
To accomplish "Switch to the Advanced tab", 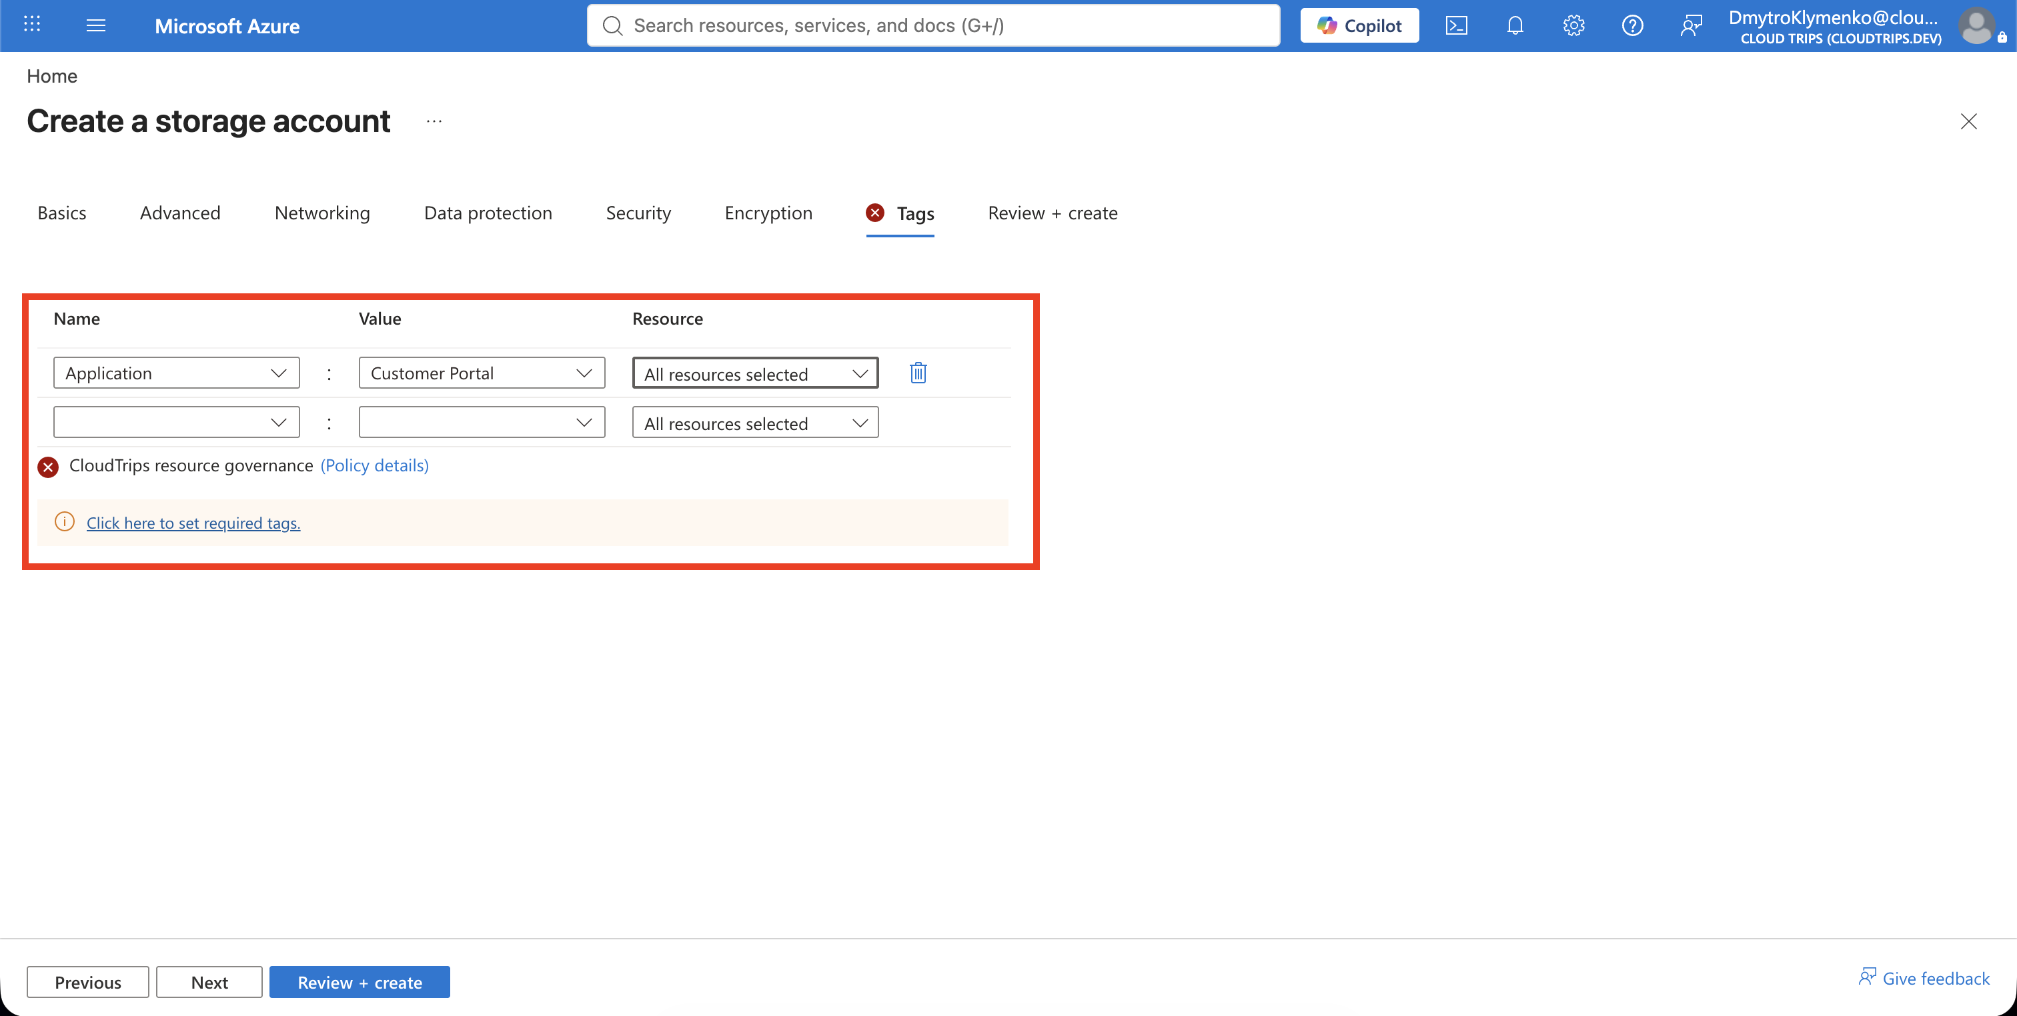I will [180, 213].
